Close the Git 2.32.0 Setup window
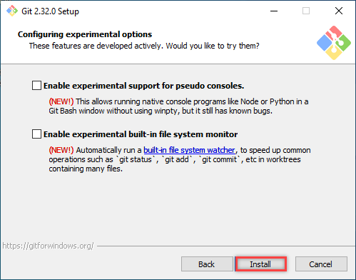Screen dimensions: 356x280 pyautogui.click(x=339, y=11)
